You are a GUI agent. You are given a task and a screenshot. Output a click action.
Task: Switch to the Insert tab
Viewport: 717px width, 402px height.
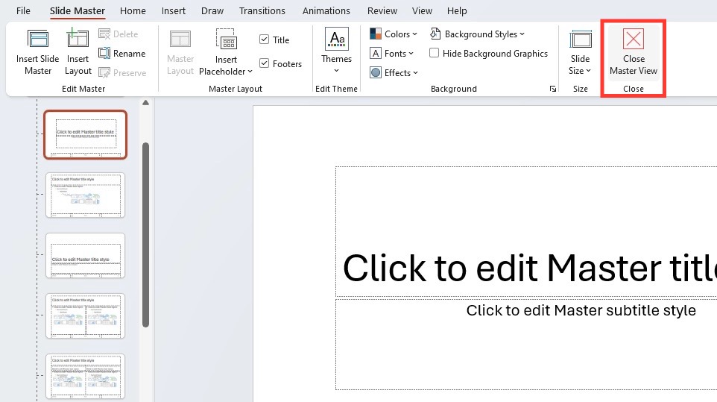pos(174,10)
